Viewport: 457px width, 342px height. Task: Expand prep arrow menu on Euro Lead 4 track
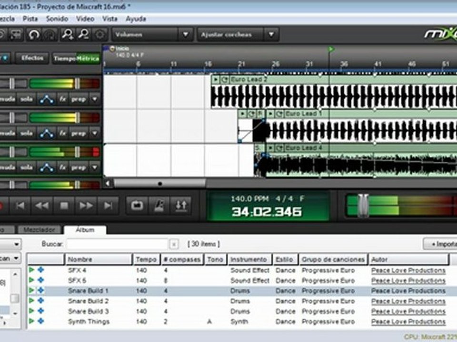pos(95,168)
